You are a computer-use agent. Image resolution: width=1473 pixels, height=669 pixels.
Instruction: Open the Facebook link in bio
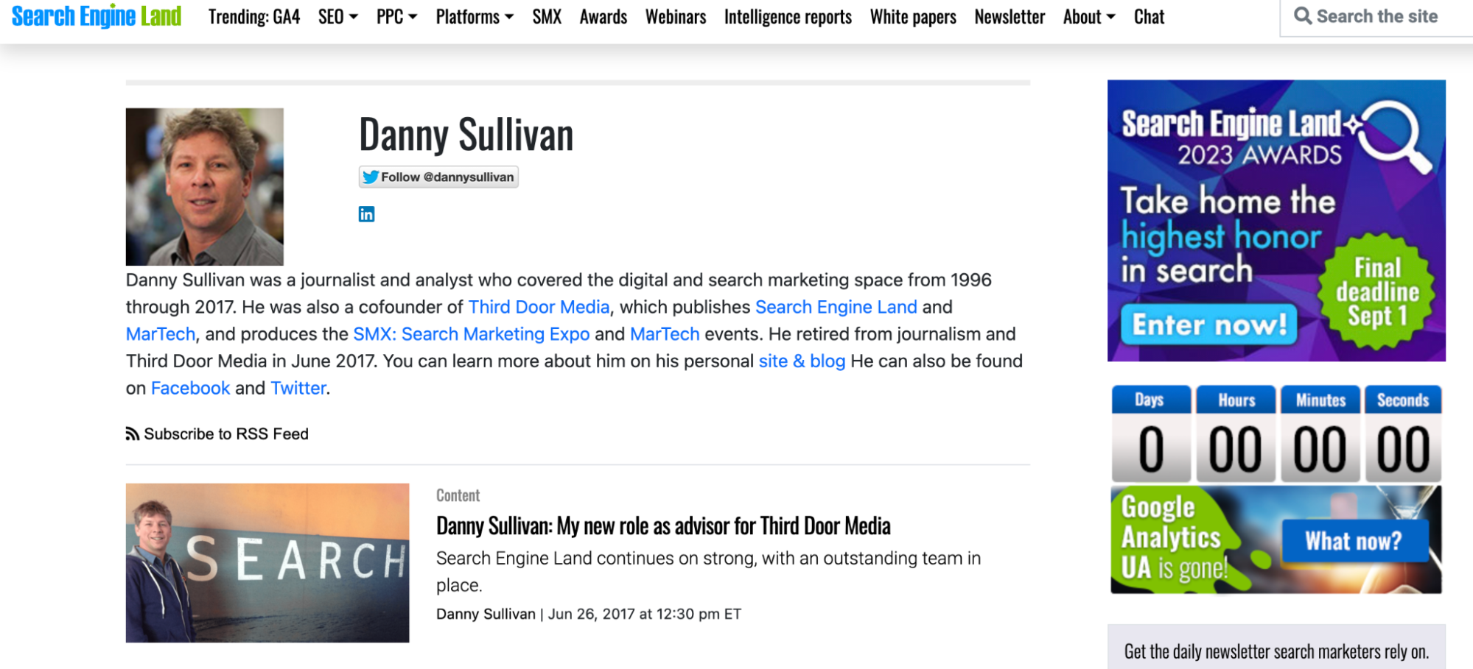click(191, 388)
